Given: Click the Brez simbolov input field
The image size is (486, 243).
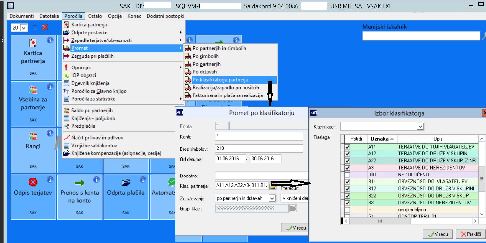Looking at the screenshot, I should pos(259,148).
